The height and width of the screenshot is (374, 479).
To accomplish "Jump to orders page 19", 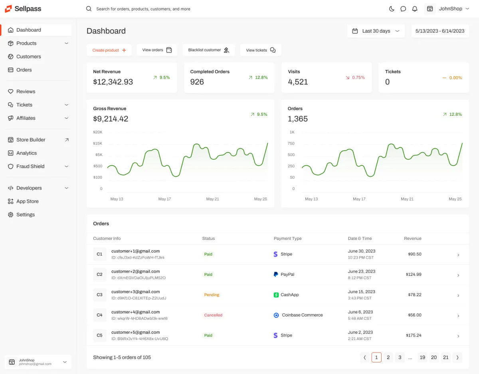I will [x=422, y=358].
